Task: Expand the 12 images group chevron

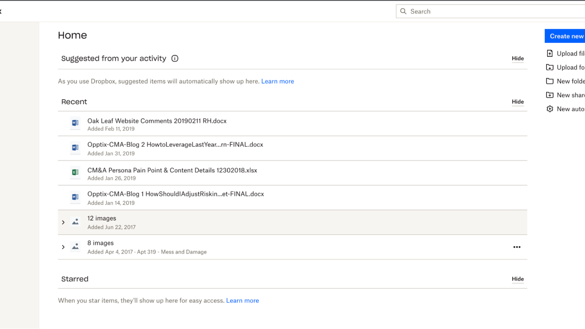Action: (x=63, y=223)
